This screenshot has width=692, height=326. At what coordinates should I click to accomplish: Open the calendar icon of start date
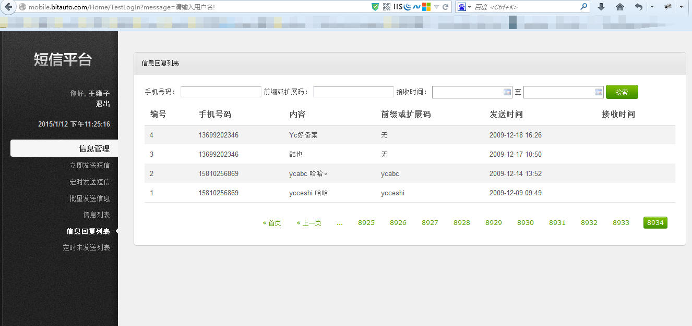[x=507, y=92]
